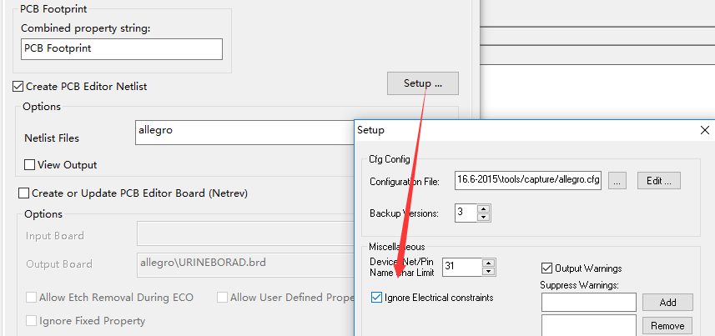Click the Suppress Warnings text box
The width and height of the screenshot is (715, 336).
[588, 302]
